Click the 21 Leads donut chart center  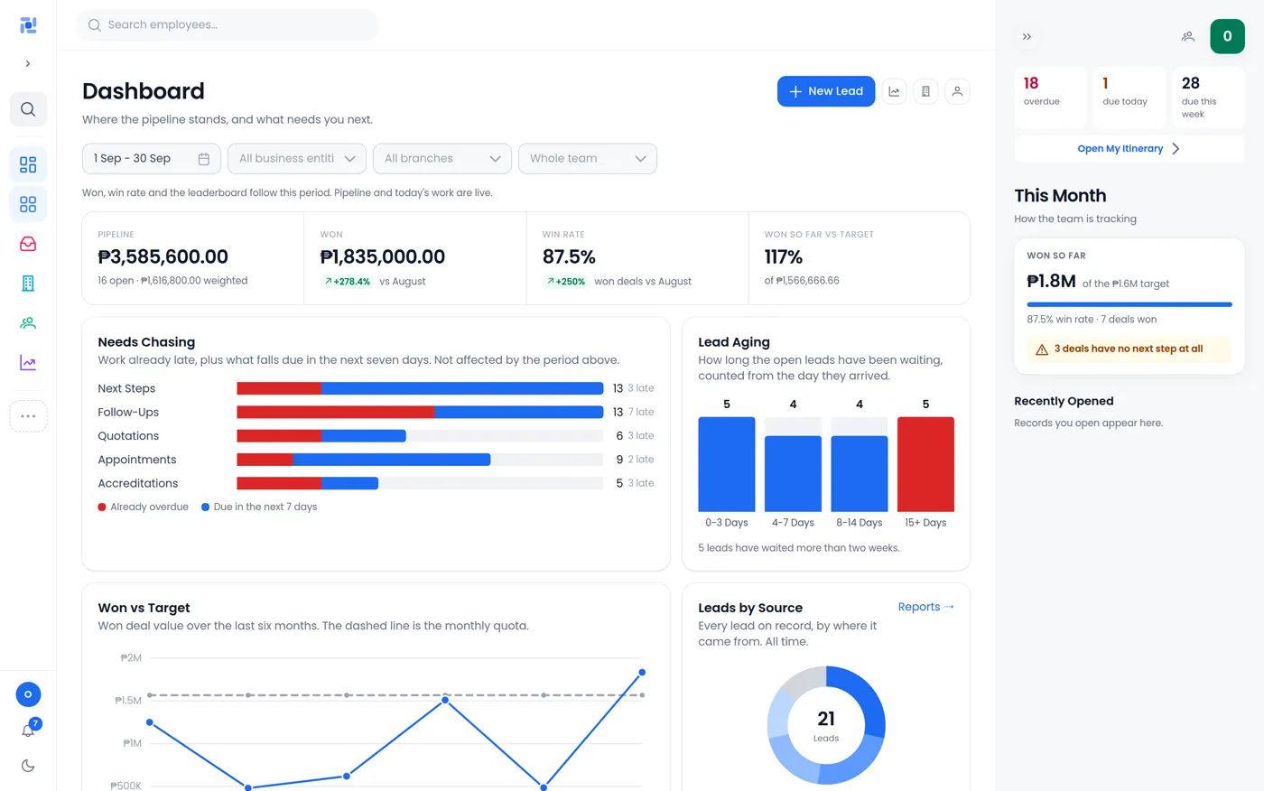tap(826, 725)
